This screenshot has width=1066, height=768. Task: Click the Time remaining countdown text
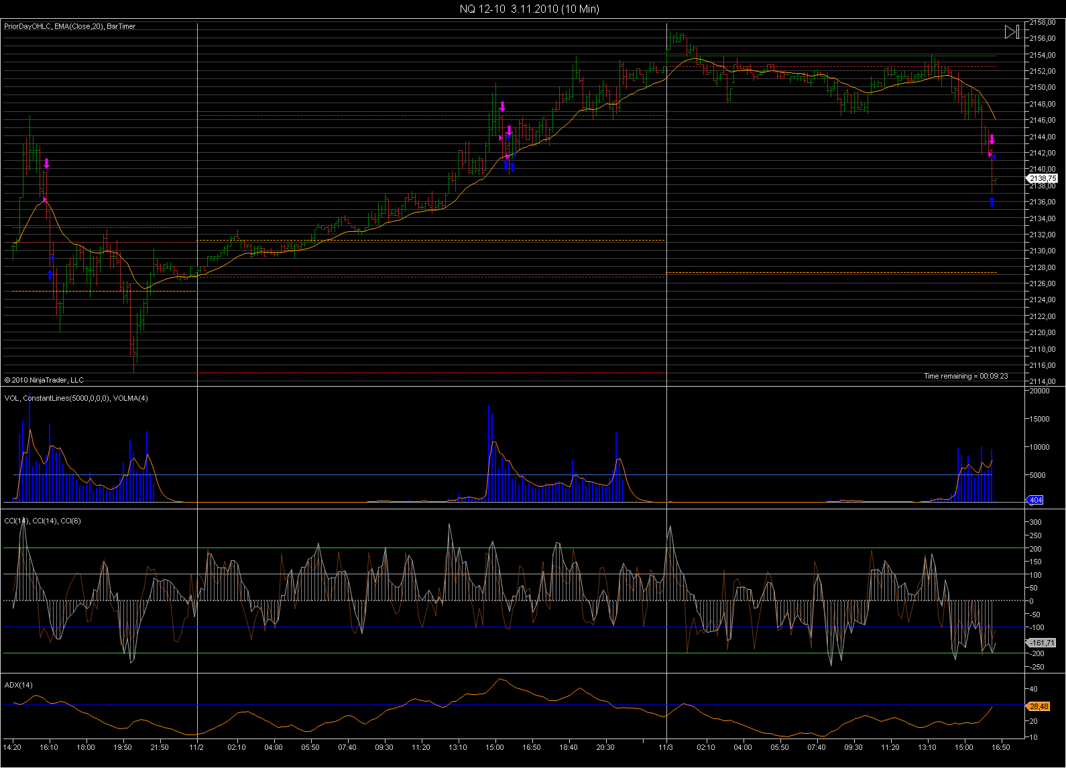965,376
